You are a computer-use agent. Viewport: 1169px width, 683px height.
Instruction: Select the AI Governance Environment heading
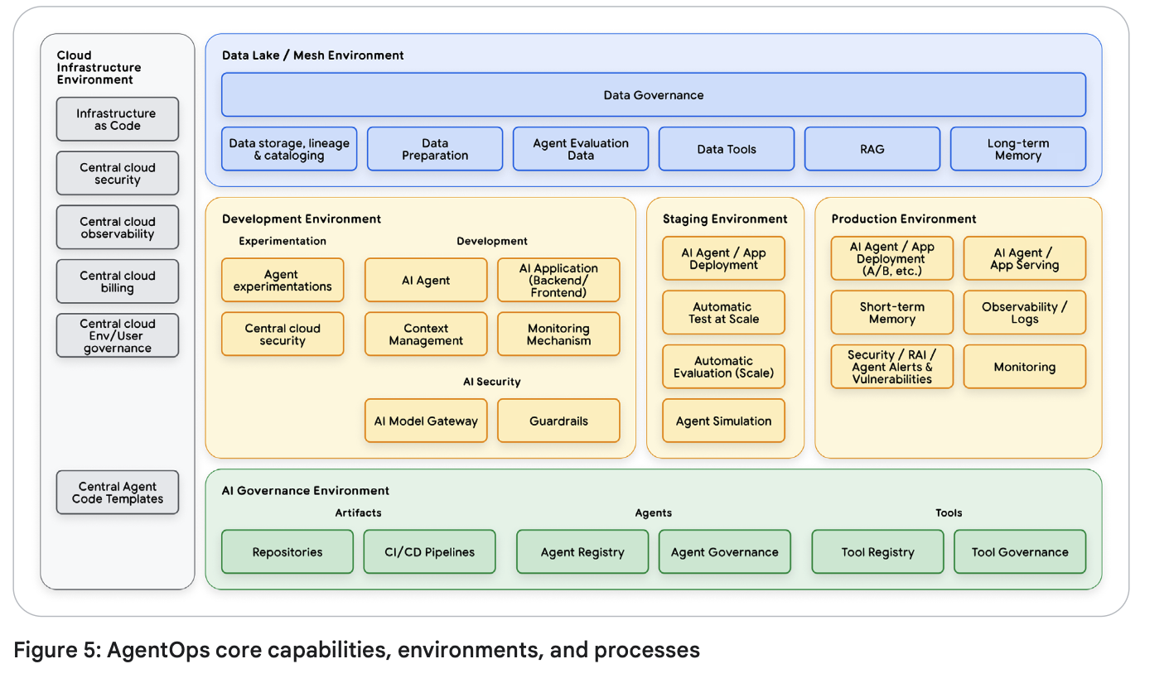[x=306, y=491]
